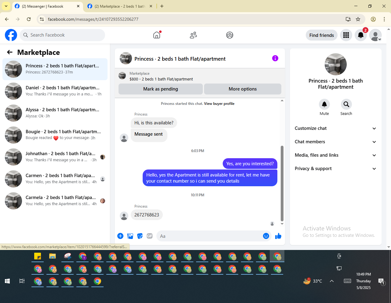391x303 pixels.
Task: Open Johnathan's conversation in the chat list
Action: (x=55, y=157)
